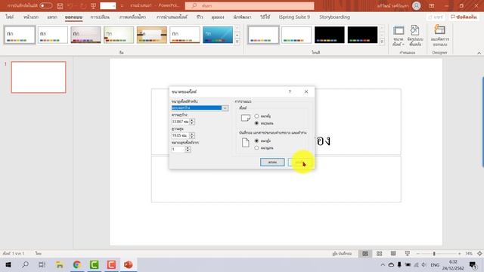
Task: Open Windows search from taskbar
Action: pos(25,264)
